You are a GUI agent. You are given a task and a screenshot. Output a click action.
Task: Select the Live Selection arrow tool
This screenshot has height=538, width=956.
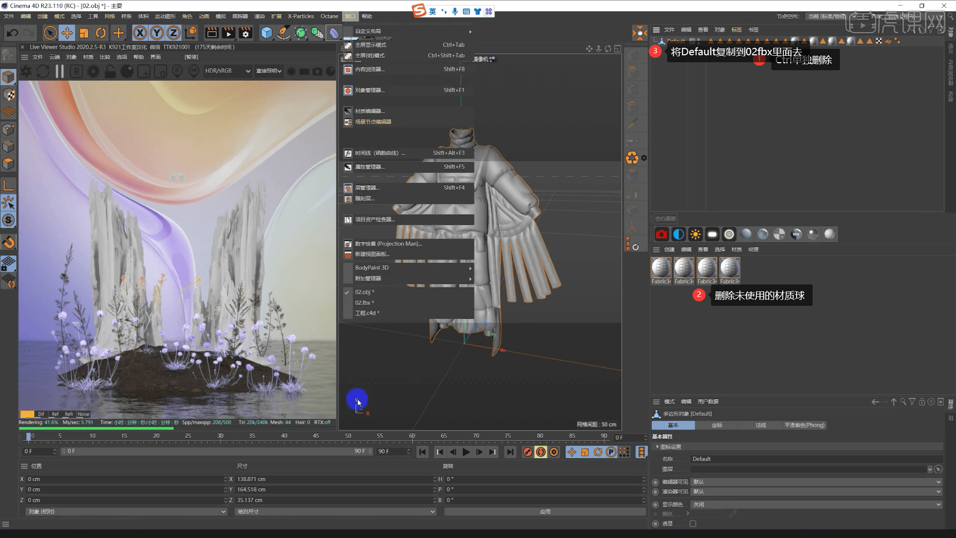coord(50,33)
